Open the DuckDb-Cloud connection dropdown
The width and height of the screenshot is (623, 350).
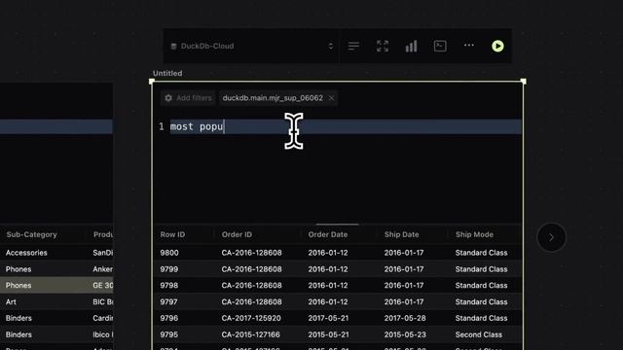coord(252,46)
